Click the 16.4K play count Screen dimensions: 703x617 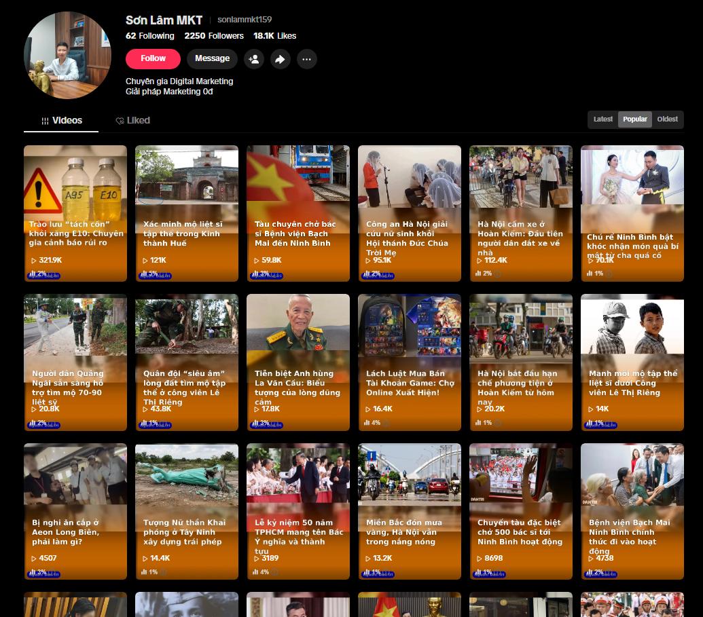tap(378, 409)
